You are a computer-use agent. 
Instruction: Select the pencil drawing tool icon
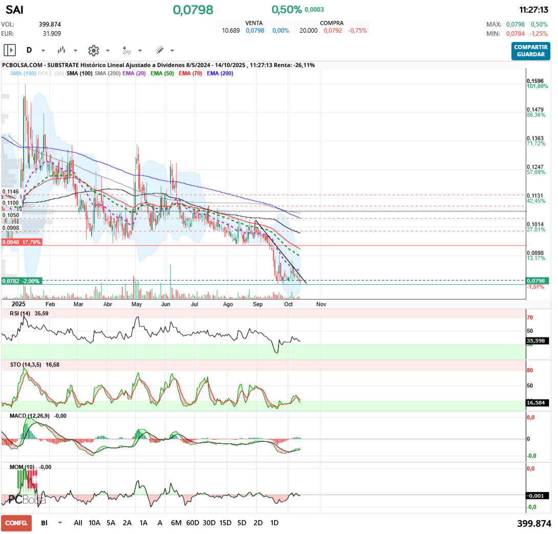[x=159, y=50]
